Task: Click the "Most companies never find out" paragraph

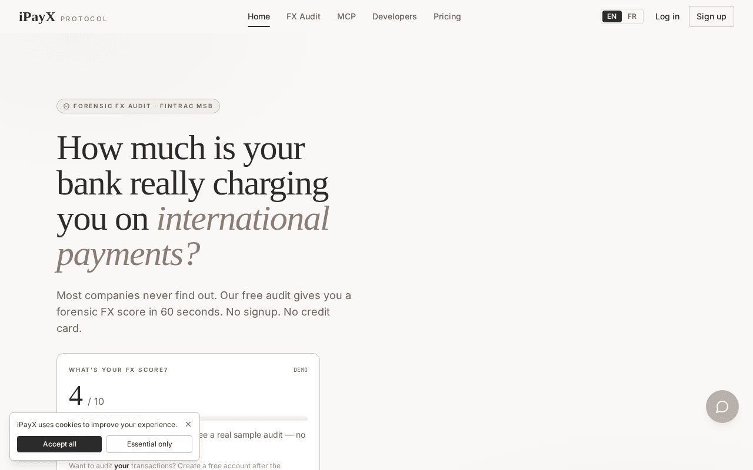Action: pyautogui.click(x=204, y=312)
